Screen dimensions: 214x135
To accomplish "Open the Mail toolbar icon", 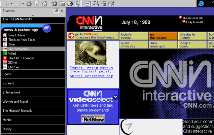I will click(x=96, y=4).
